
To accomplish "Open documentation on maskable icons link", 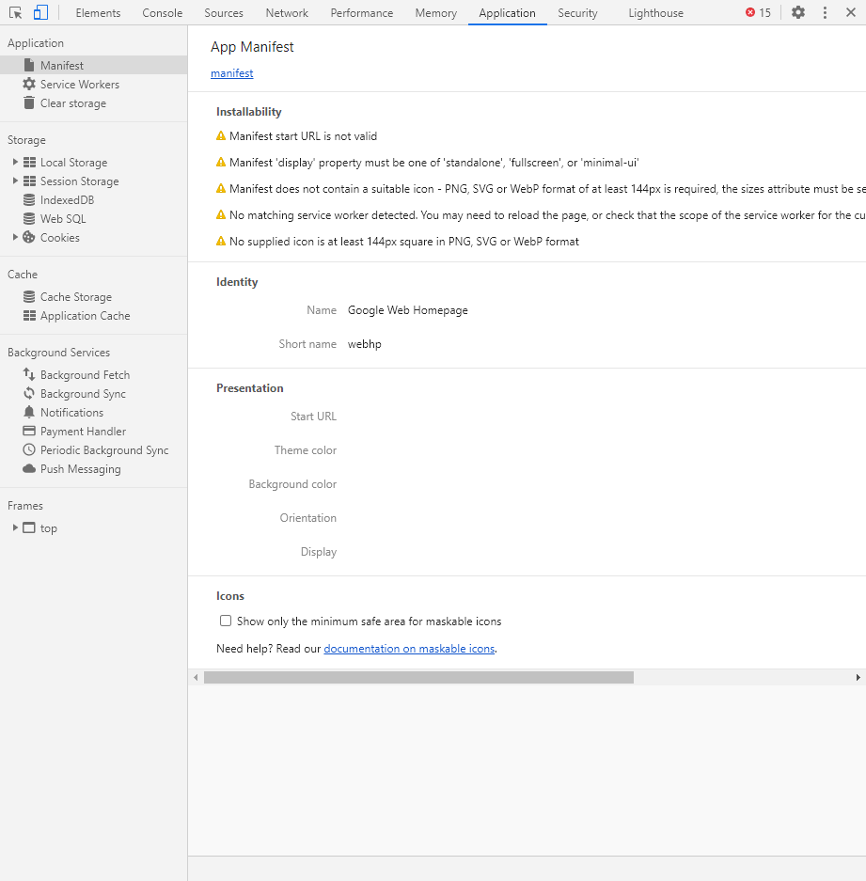I will [x=409, y=649].
